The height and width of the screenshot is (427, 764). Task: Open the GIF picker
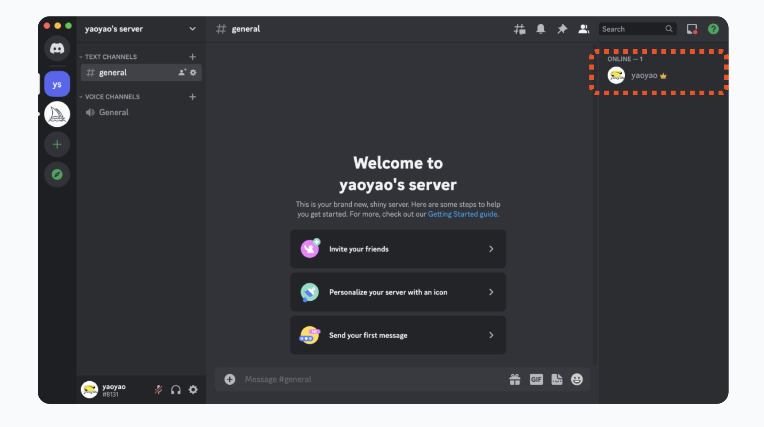click(x=536, y=379)
